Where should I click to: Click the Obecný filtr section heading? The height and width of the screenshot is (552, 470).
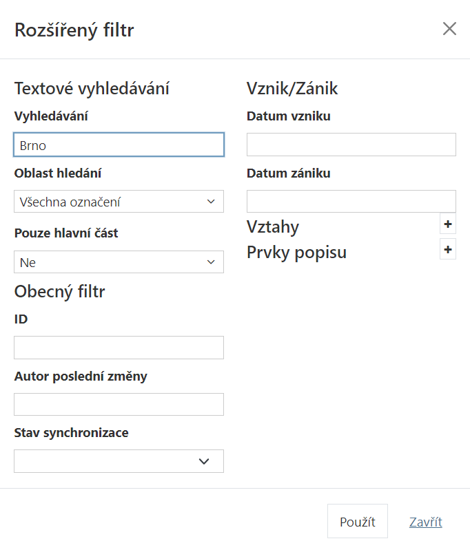click(x=59, y=292)
